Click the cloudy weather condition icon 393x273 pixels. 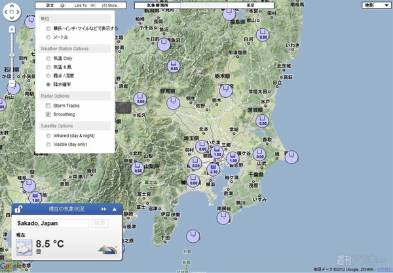coord(25,246)
